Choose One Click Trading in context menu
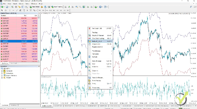 pyautogui.click(x=100, y=38)
